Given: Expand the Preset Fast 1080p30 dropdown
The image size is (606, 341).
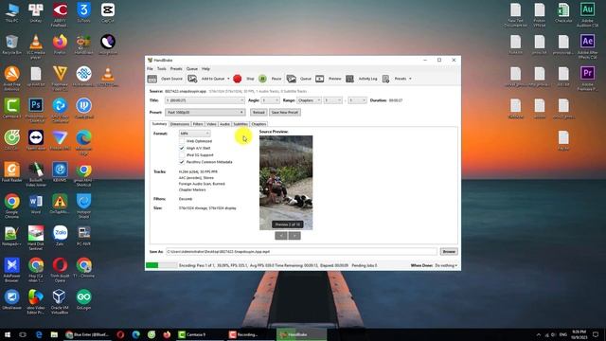Looking at the screenshot, I should click(x=205, y=113).
